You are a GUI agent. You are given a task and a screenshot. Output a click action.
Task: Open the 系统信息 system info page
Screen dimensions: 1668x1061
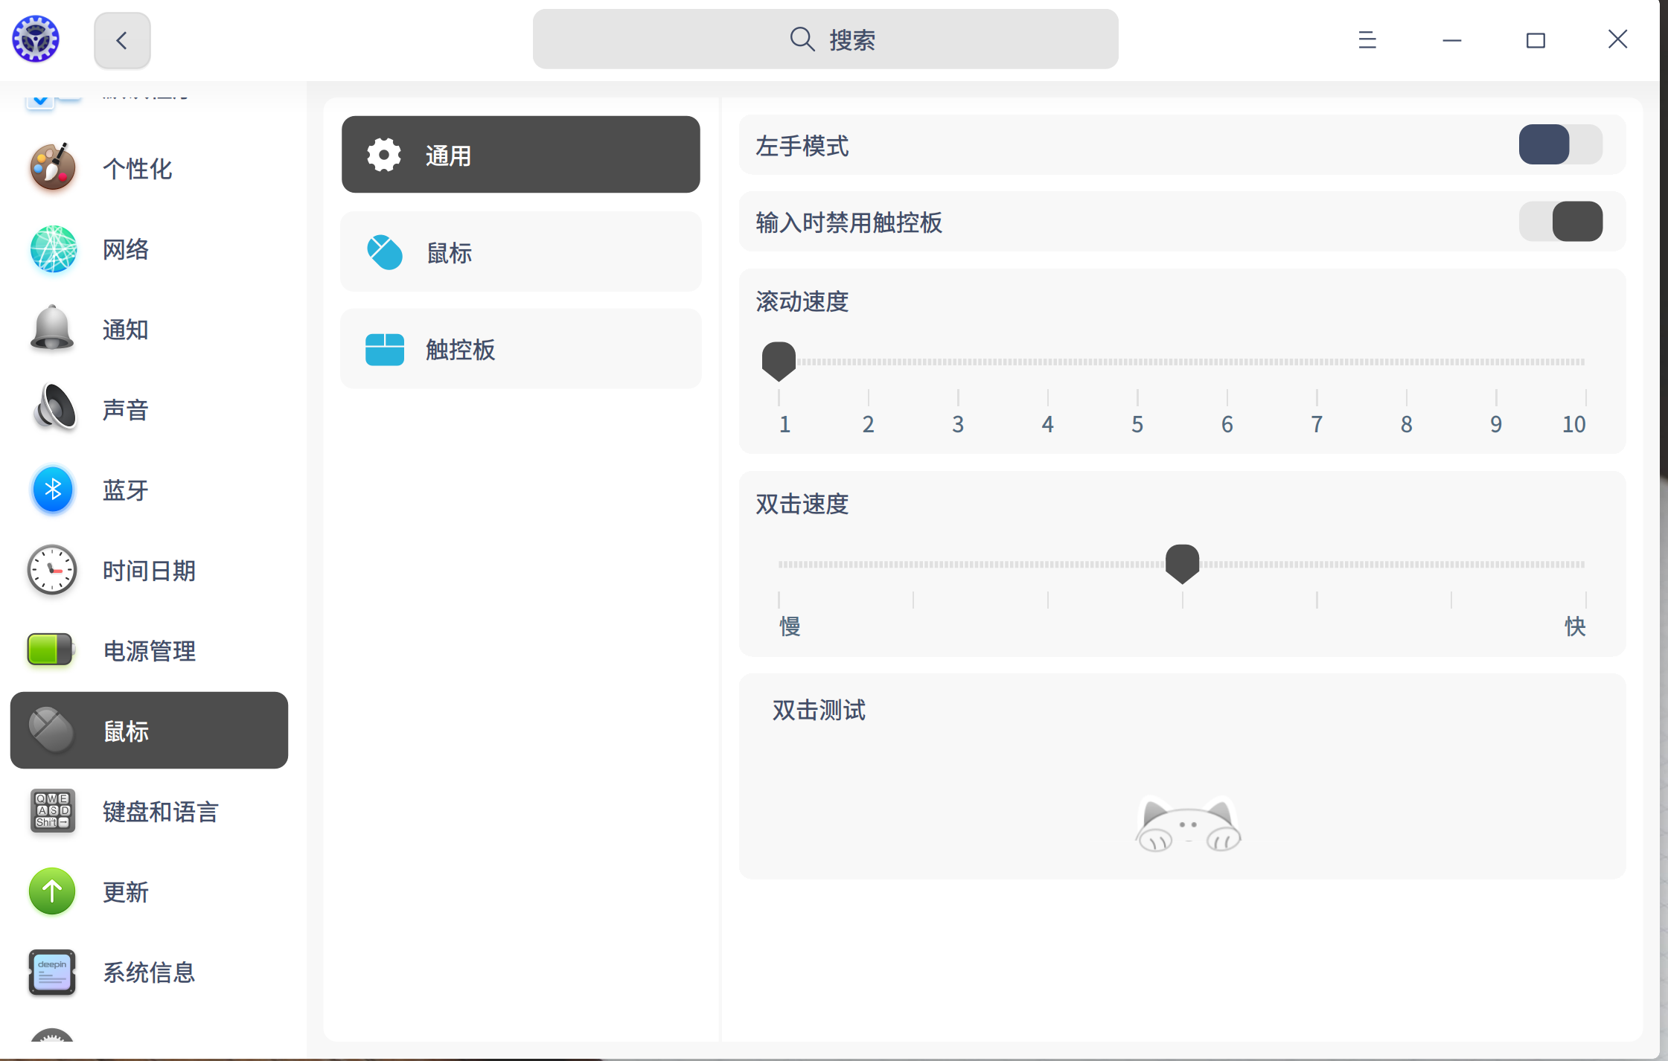[148, 972]
